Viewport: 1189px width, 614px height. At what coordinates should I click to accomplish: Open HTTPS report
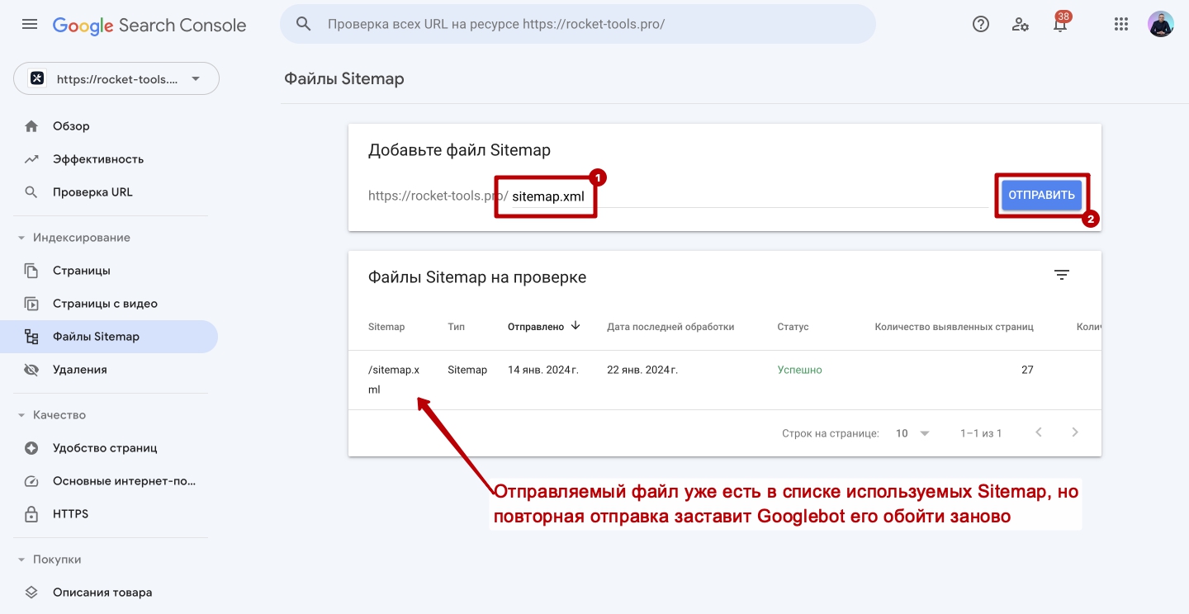109,514
